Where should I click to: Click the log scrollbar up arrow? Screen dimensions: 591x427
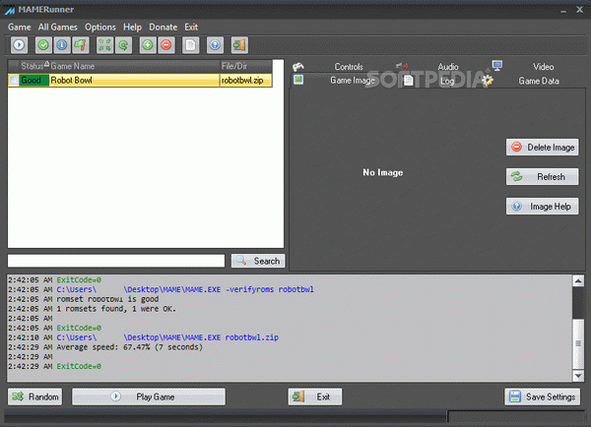tap(578, 281)
